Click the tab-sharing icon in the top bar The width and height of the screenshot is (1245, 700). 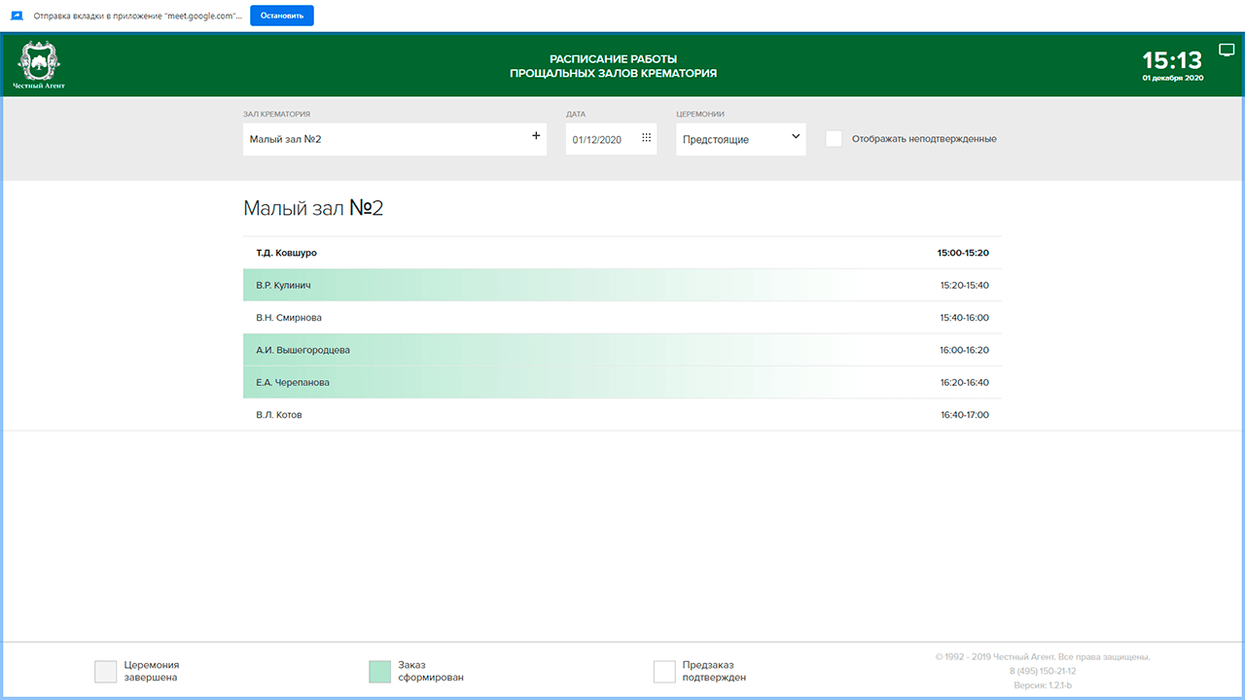[x=17, y=16]
